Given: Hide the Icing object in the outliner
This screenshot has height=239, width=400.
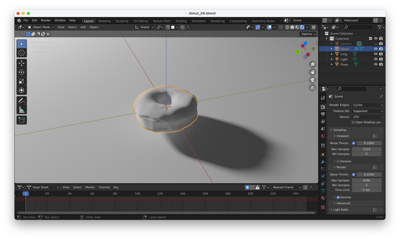Looking at the screenshot, I should pyautogui.click(x=376, y=54).
